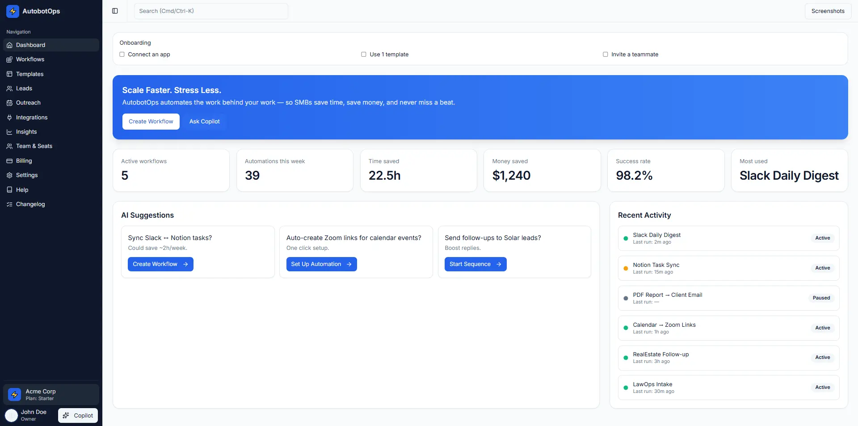Focus the Search (Cmd/Ctrl-K) field
Image resolution: width=858 pixels, height=426 pixels.
point(211,11)
